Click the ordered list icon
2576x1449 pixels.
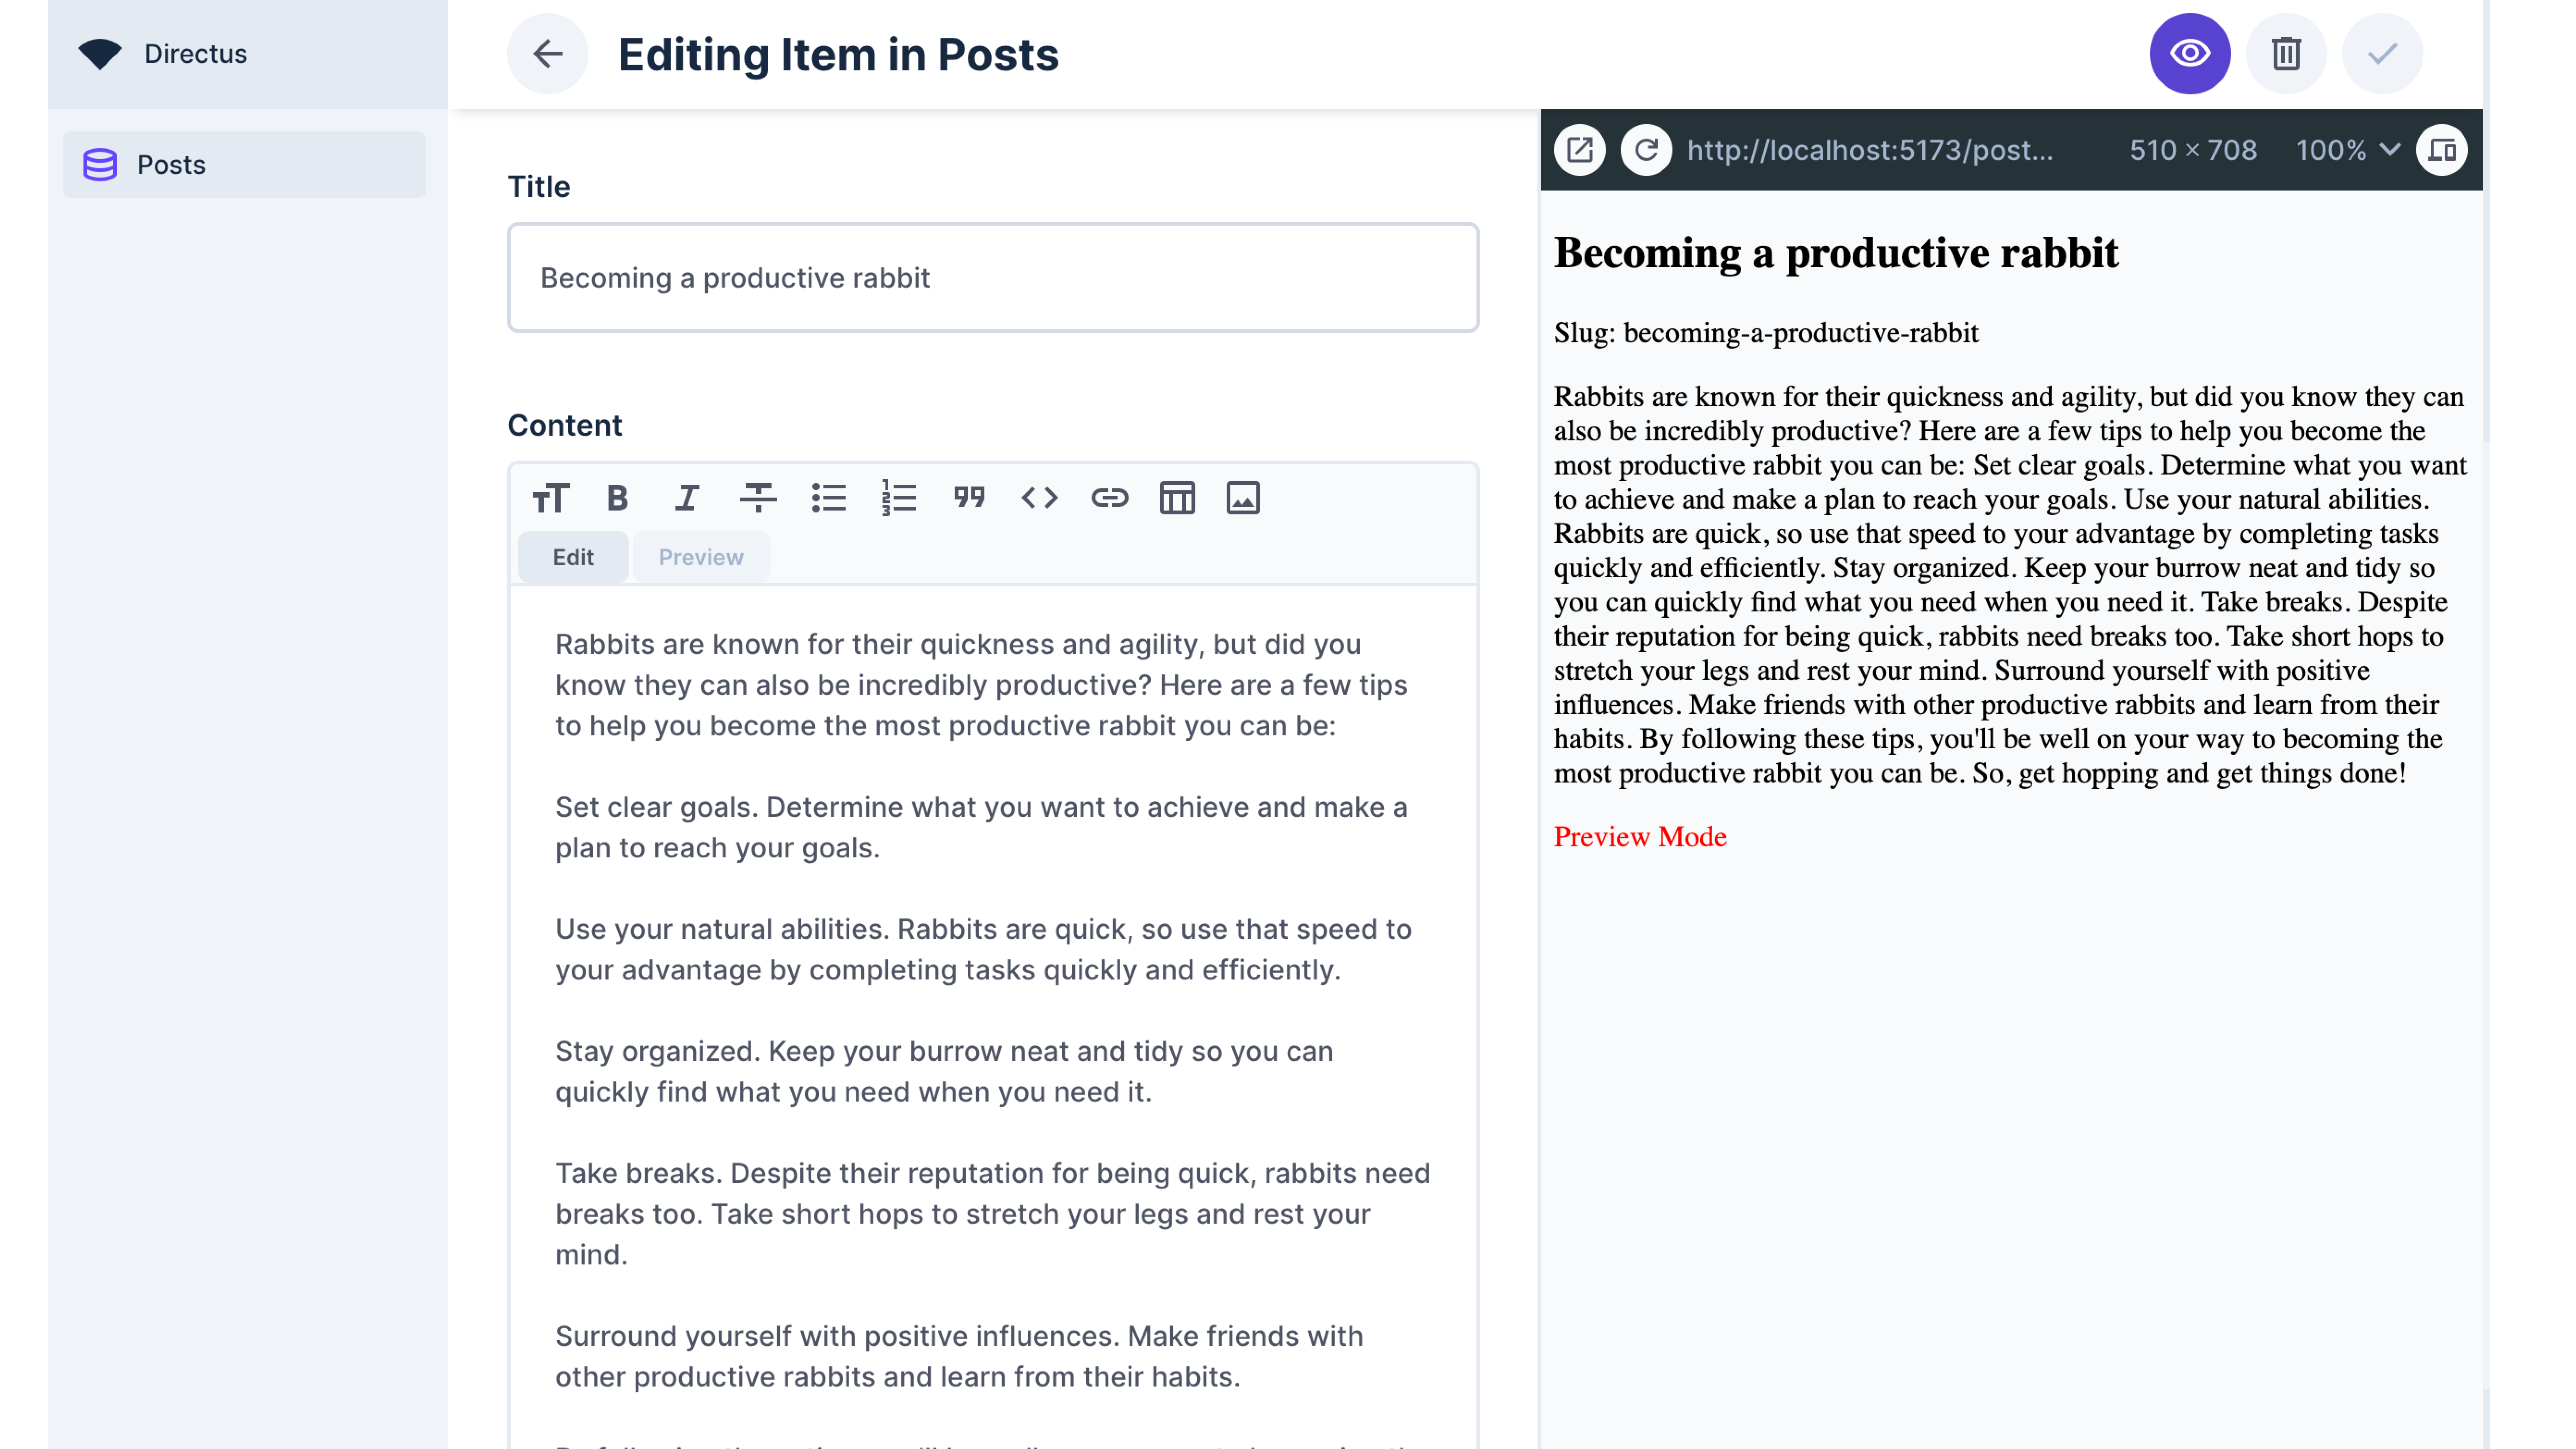click(899, 497)
